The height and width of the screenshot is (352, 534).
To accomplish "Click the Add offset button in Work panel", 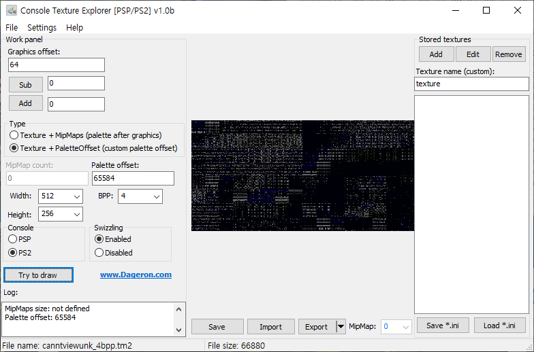I will [x=26, y=103].
